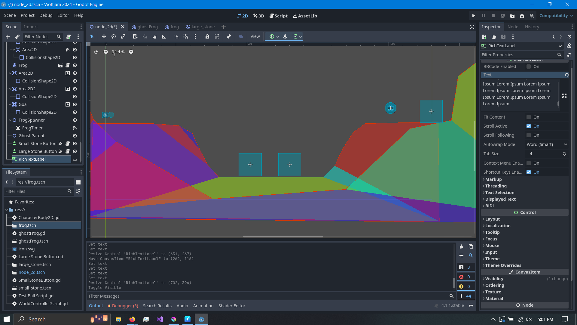The image size is (577, 325).
Task: Collapse the FrogSpawner tree node
Action: 10,120
